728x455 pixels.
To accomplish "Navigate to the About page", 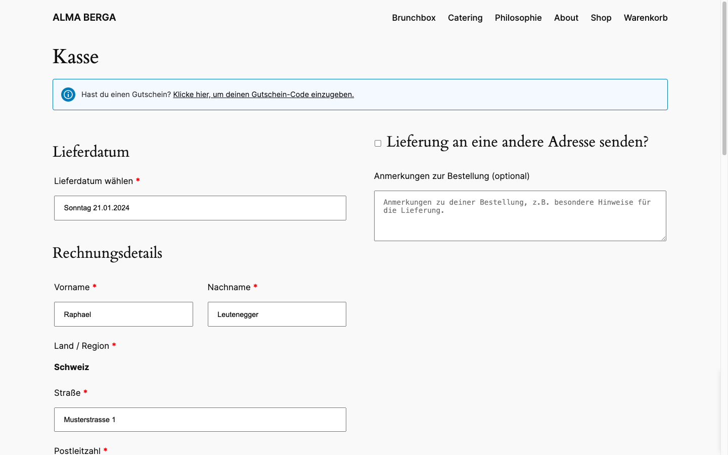I will coord(566,18).
